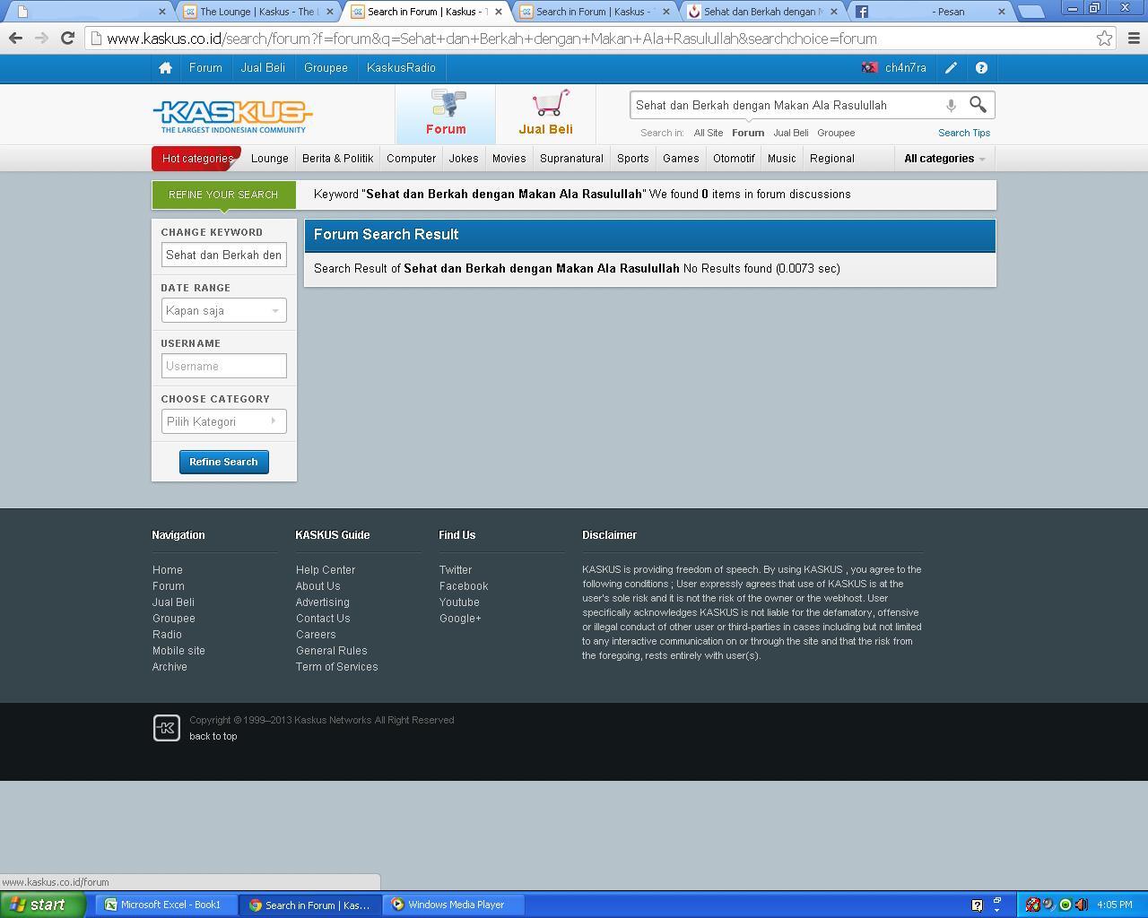Click the footer Kaskus K logo icon
Image resolution: width=1148 pixels, height=918 pixels.
click(x=167, y=728)
